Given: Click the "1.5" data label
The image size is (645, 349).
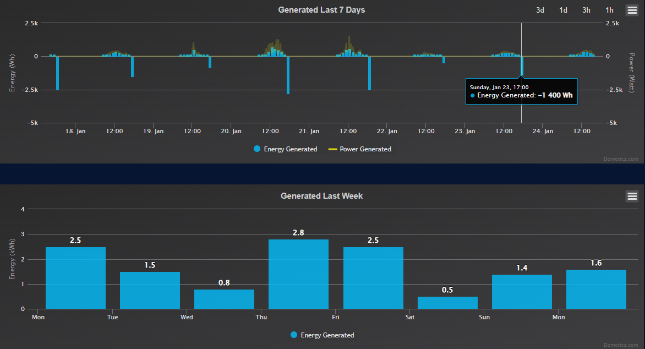Looking at the screenshot, I should pyautogui.click(x=150, y=265).
